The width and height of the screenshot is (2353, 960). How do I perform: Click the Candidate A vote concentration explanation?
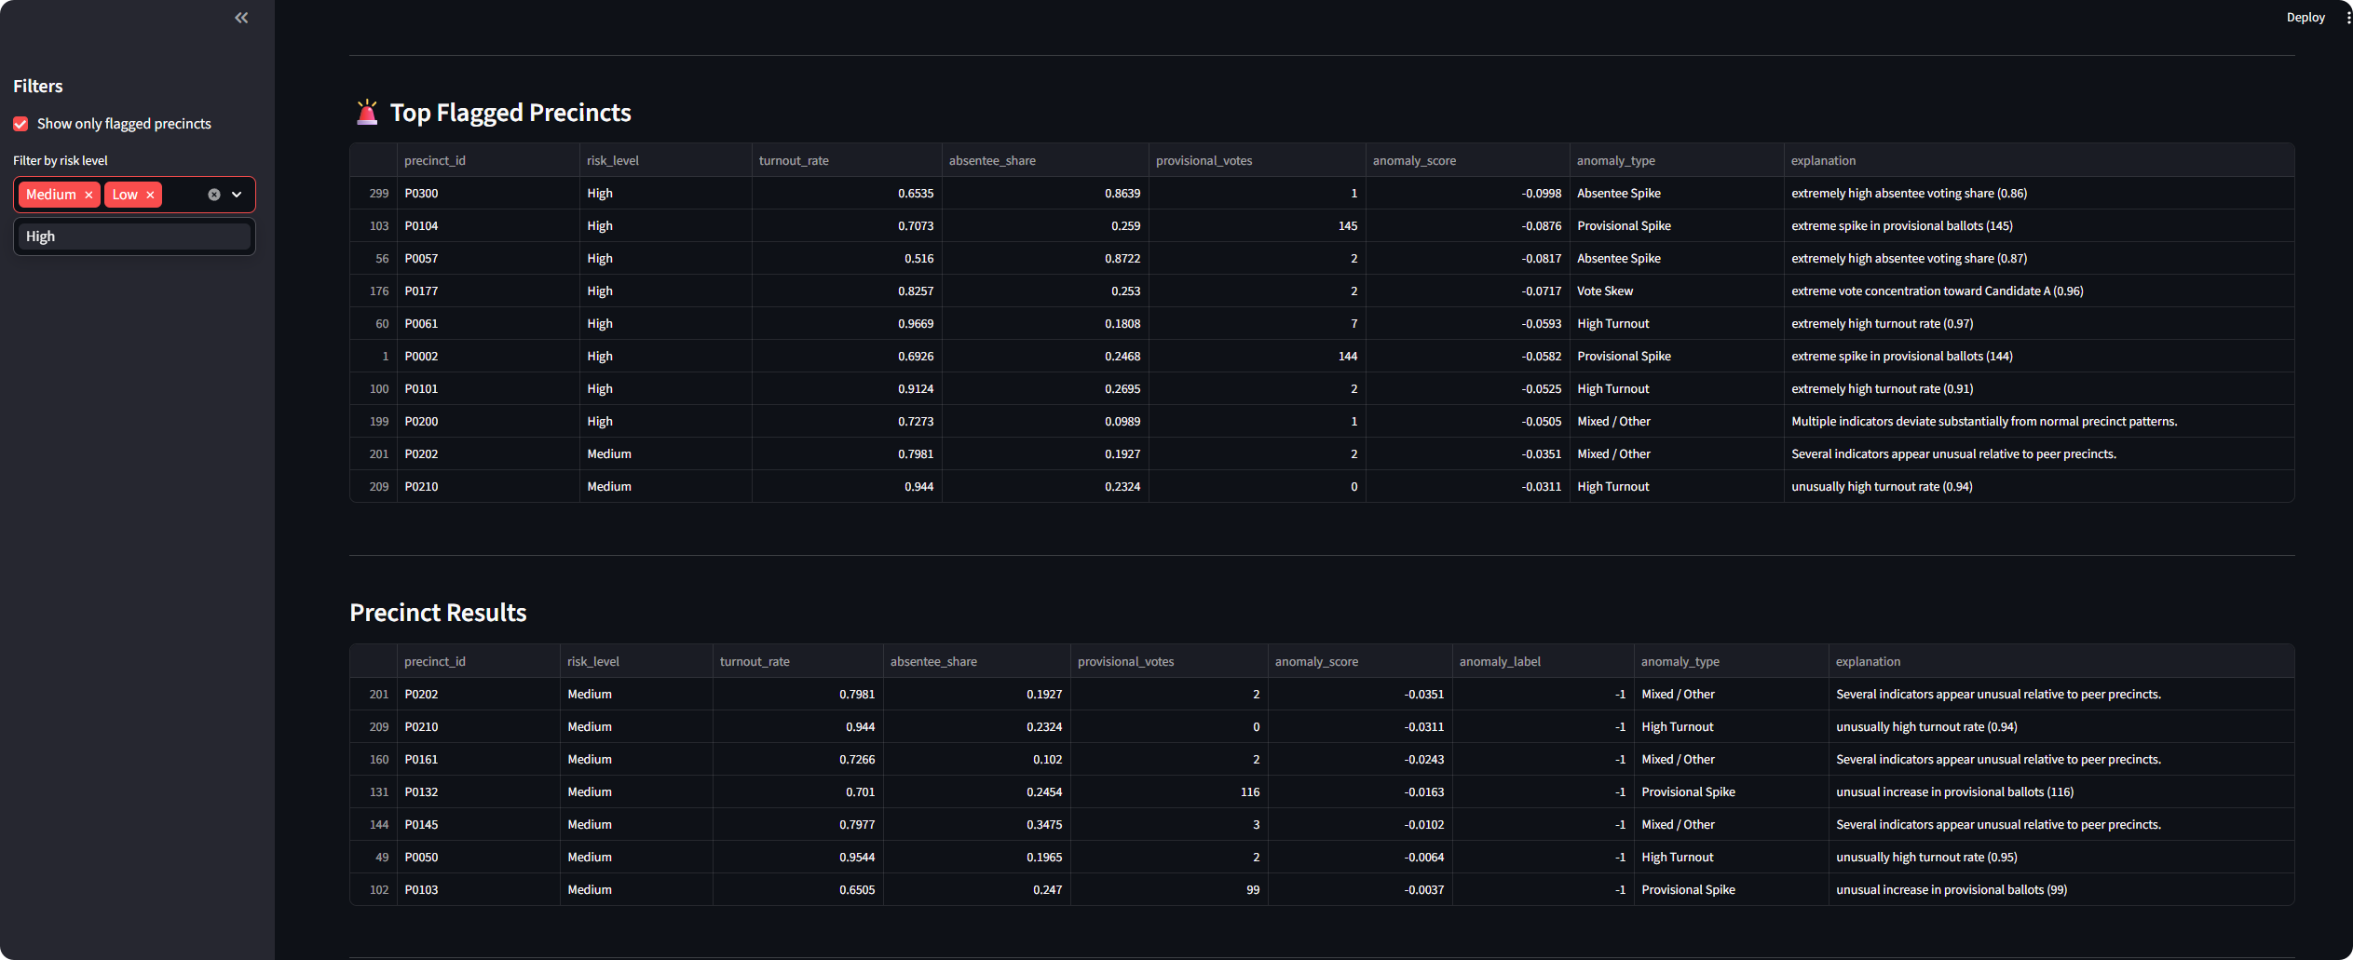(x=2039, y=291)
